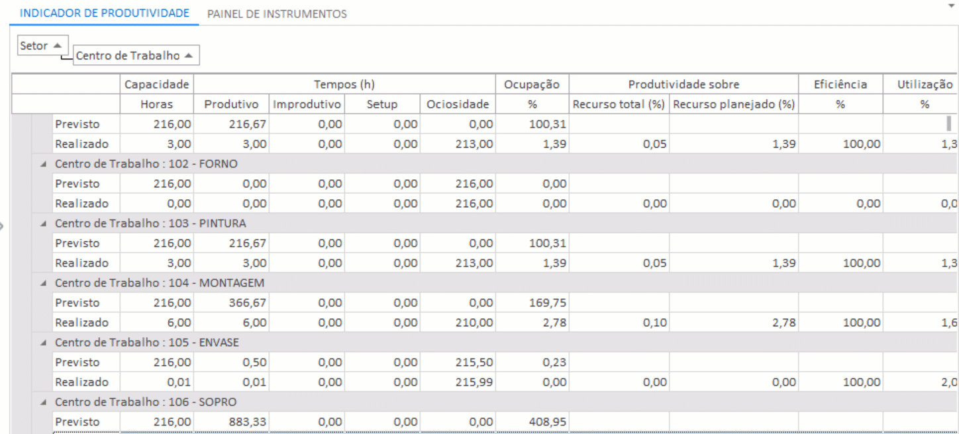The width and height of the screenshot is (959, 434).
Task: Click the expand arrow on the left edge
Action: point(2,226)
